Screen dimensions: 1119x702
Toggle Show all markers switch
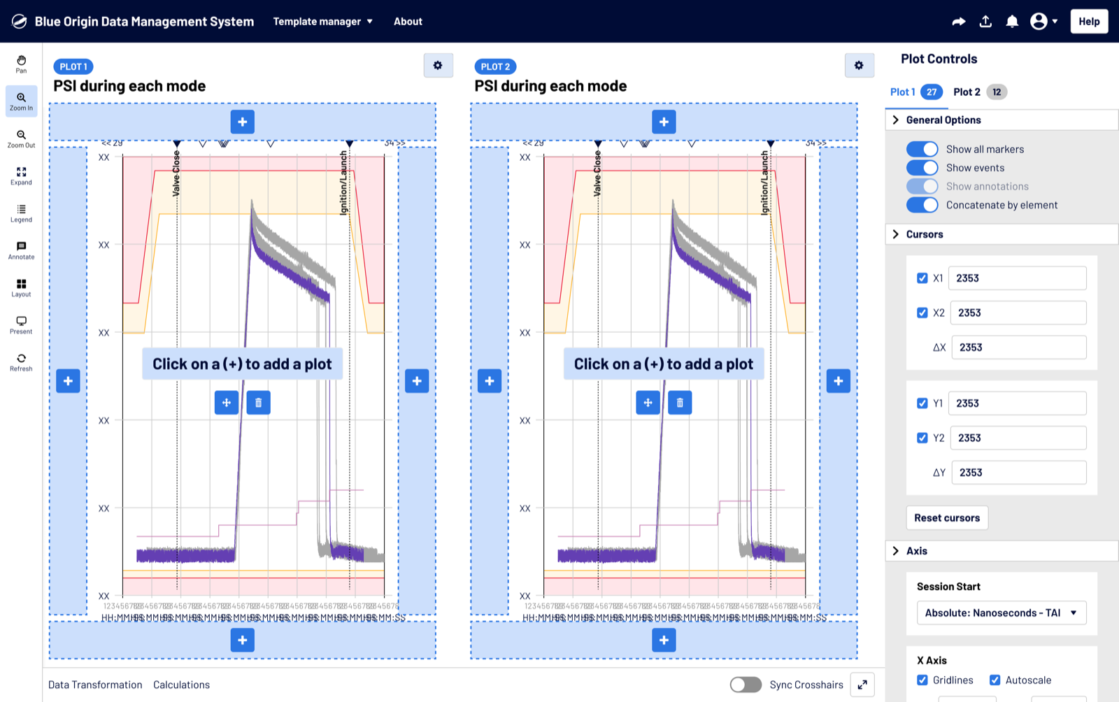click(922, 149)
